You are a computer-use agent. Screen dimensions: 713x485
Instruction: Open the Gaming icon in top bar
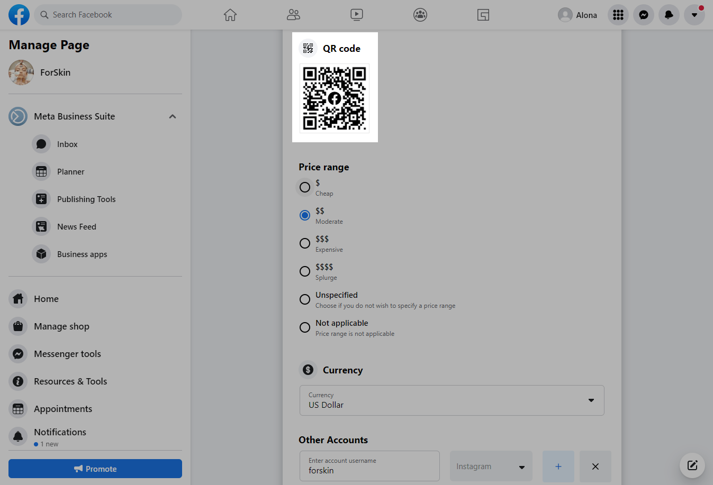(483, 15)
